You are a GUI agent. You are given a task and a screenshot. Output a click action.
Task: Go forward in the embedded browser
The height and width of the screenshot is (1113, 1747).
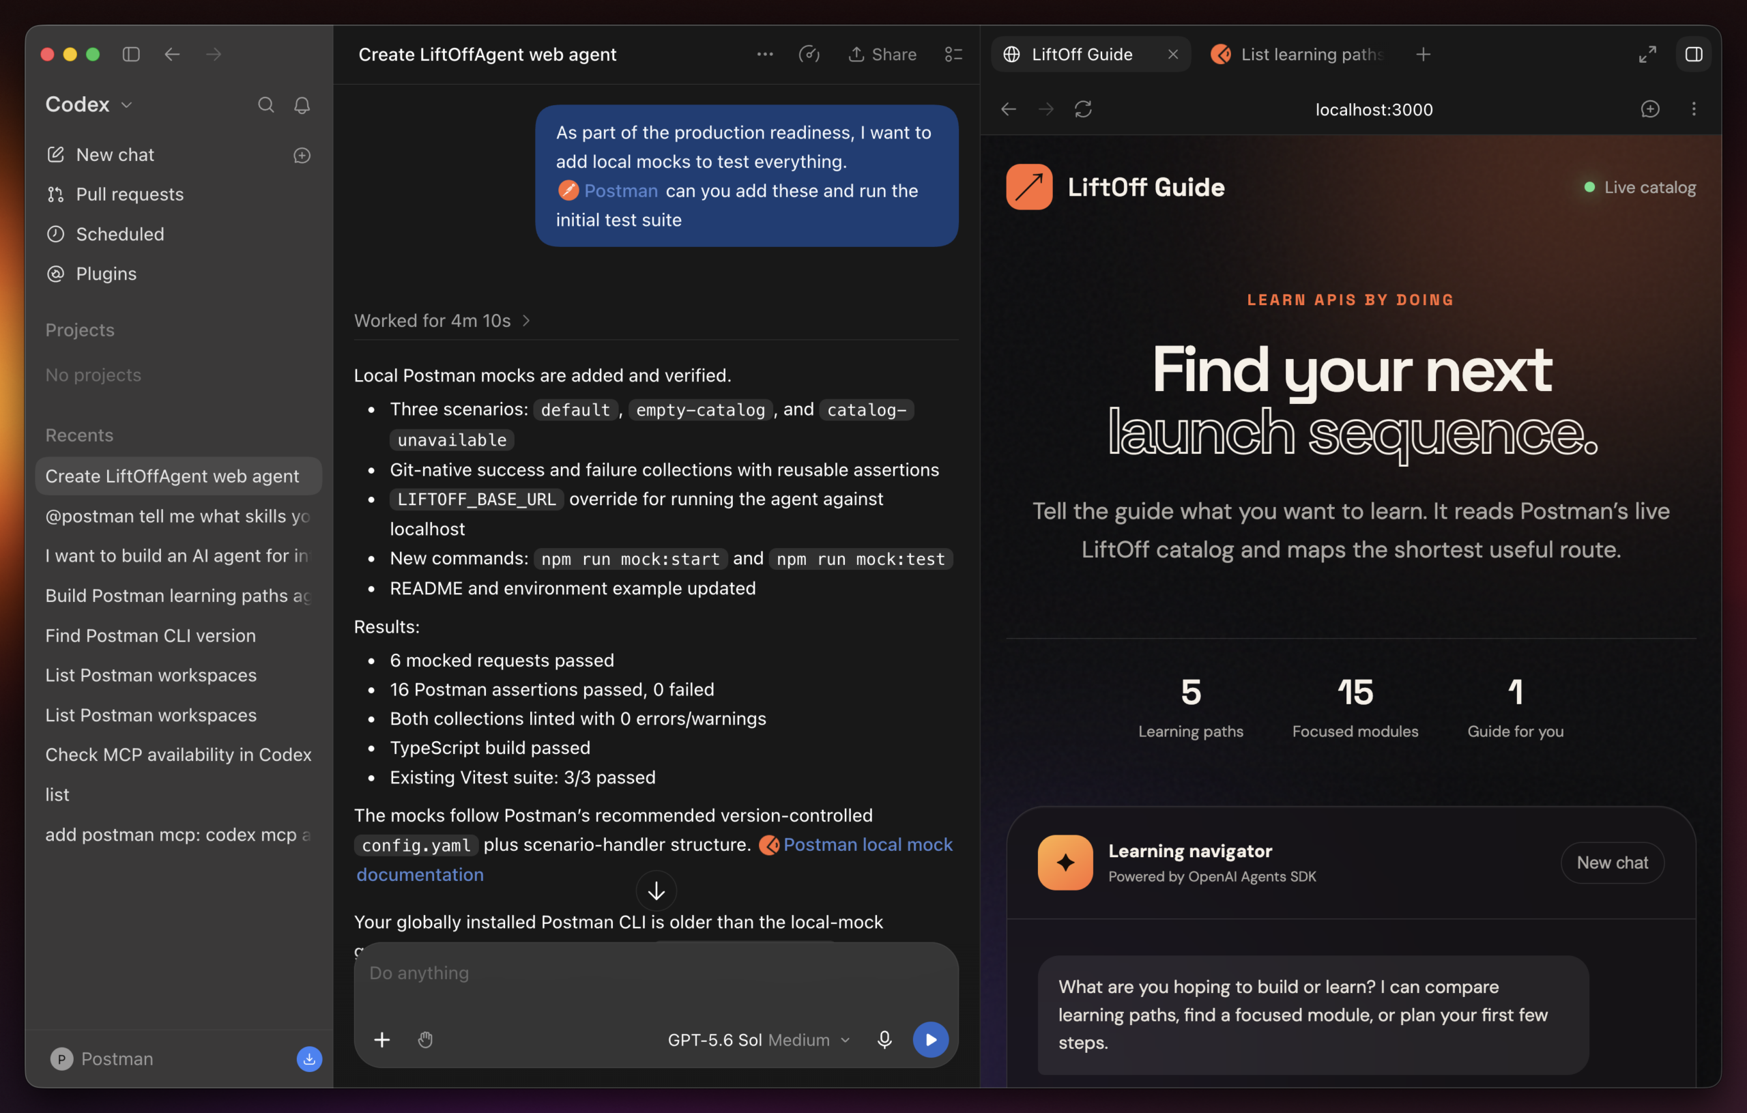coord(1046,109)
